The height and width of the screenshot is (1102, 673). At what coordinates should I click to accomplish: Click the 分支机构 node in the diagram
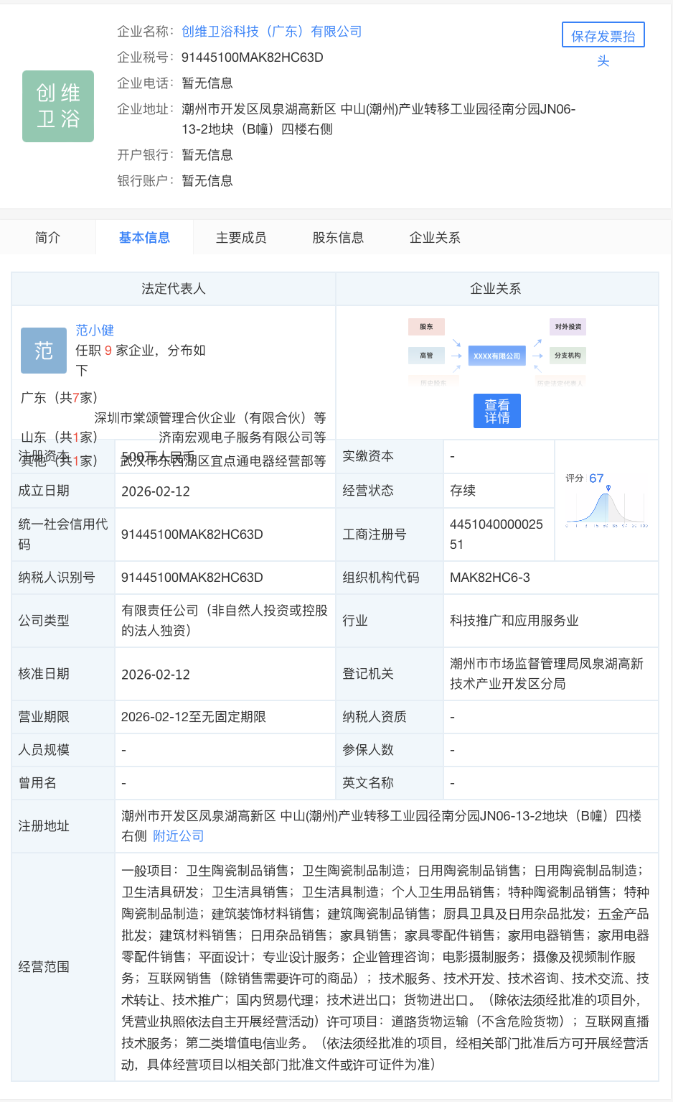point(567,355)
